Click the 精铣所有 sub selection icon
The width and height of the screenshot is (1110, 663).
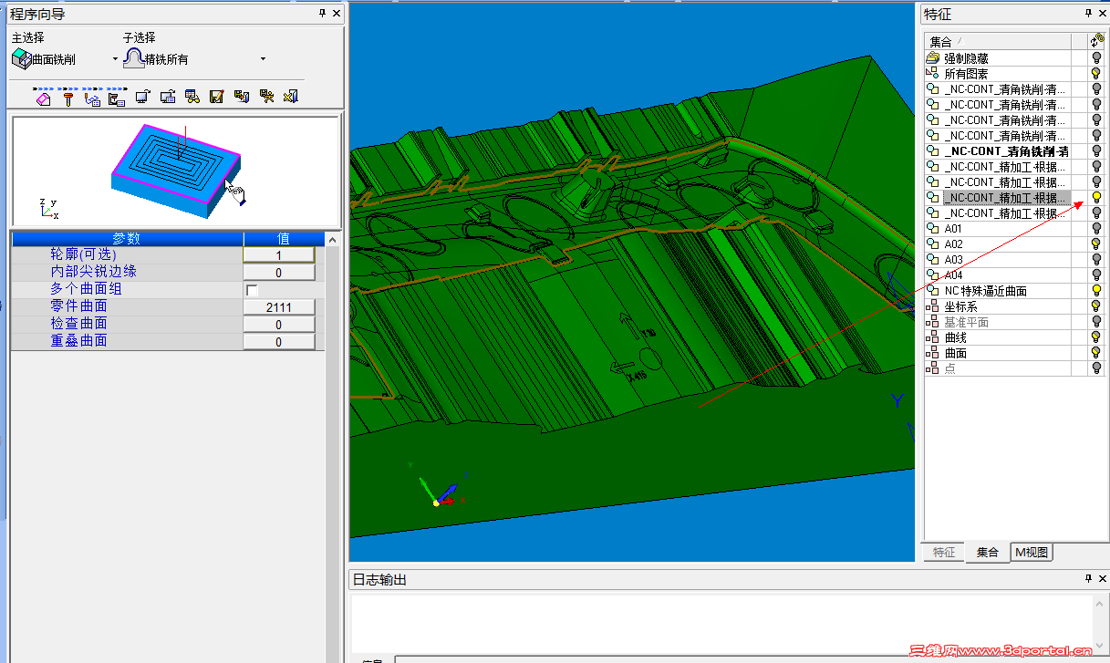point(133,58)
